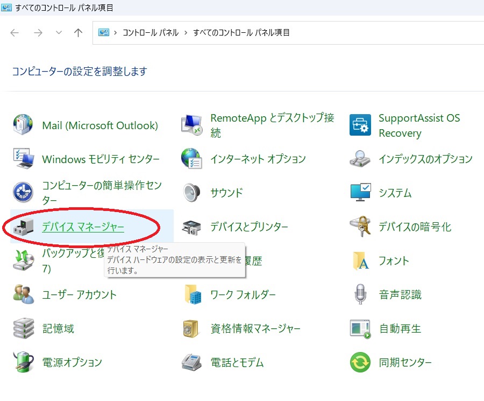Viewport: 484px width, 401px height.
Task: Open the コンピューターの簡単操作センター icon
Action: pos(23,192)
